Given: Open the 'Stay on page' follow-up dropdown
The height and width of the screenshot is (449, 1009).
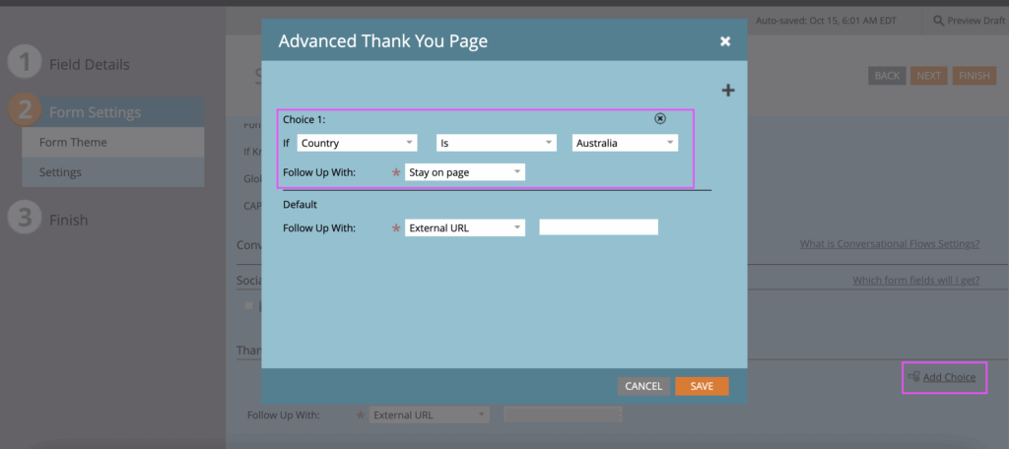Looking at the screenshot, I should [x=465, y=172].
